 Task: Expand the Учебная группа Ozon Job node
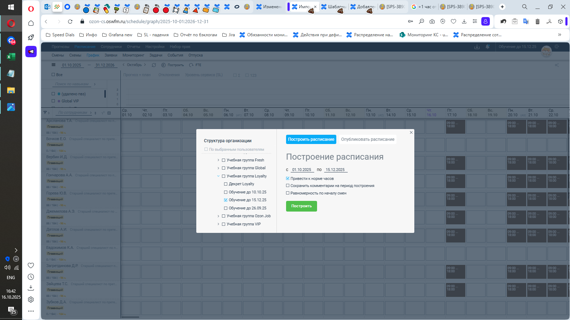pyautogui.click(x=218, y=216)
